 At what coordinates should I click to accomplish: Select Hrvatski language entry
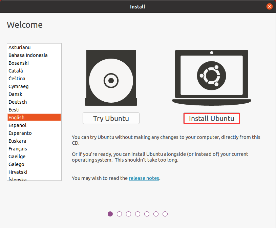tap(19, 172)
